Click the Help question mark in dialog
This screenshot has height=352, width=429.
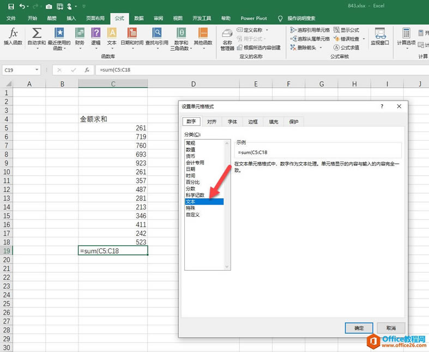382,106
